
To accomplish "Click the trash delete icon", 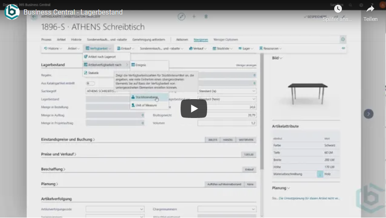I will coord(206,16).
